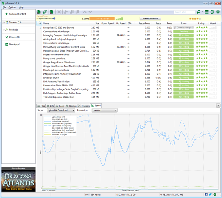Click the Search Web input field
The height and width of the screenshot is (198, 222).
point(184,12)
